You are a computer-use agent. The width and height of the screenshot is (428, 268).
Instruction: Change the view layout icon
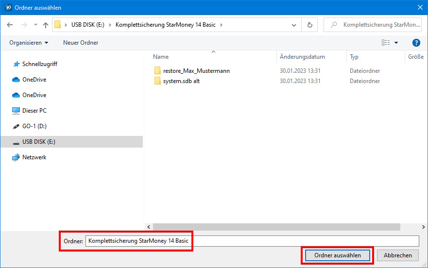(386, 43)
